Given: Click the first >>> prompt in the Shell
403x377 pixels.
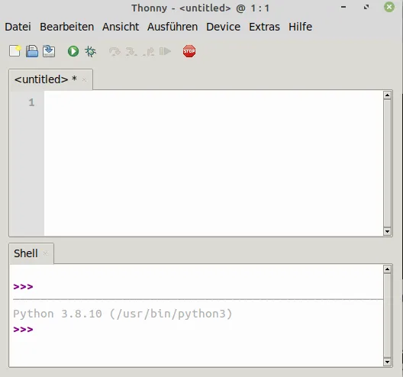Looking at the screenshot, I should coord(23,286).
